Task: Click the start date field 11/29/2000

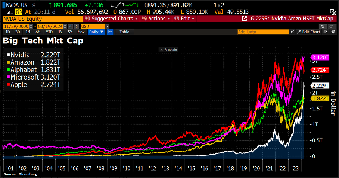Action: pyautogui.click(x=16, y=26)
